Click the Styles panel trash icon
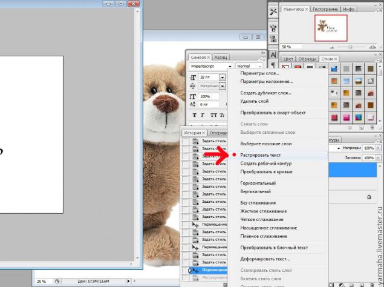The width and height of the screenshot is (384, 287). click(372, 128)
